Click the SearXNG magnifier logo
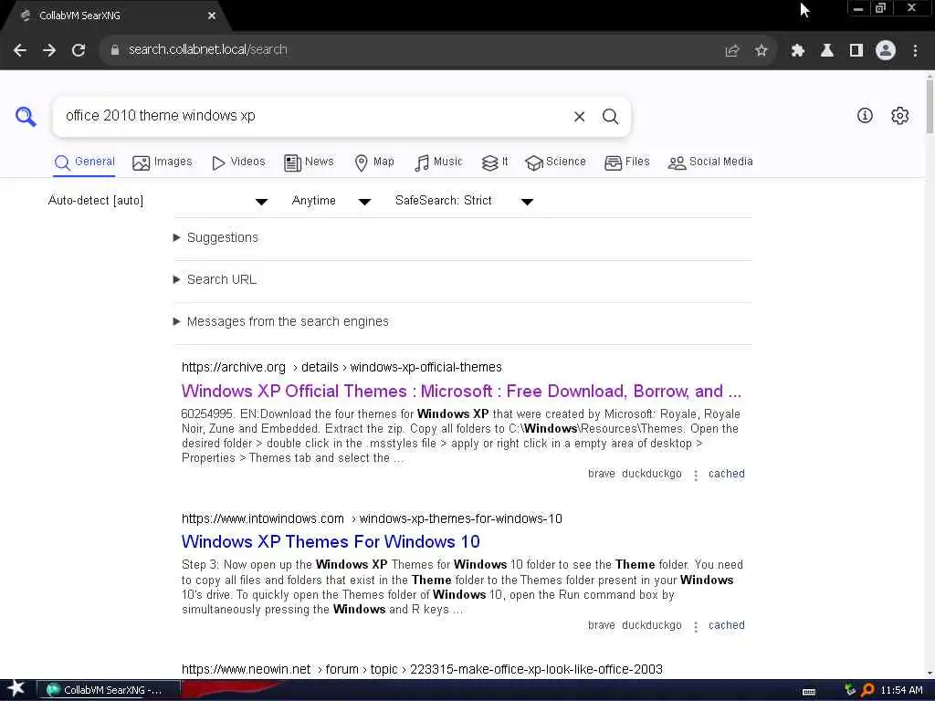Image resolution: width=935 pixels, height=701 pixels. [26, 116]
